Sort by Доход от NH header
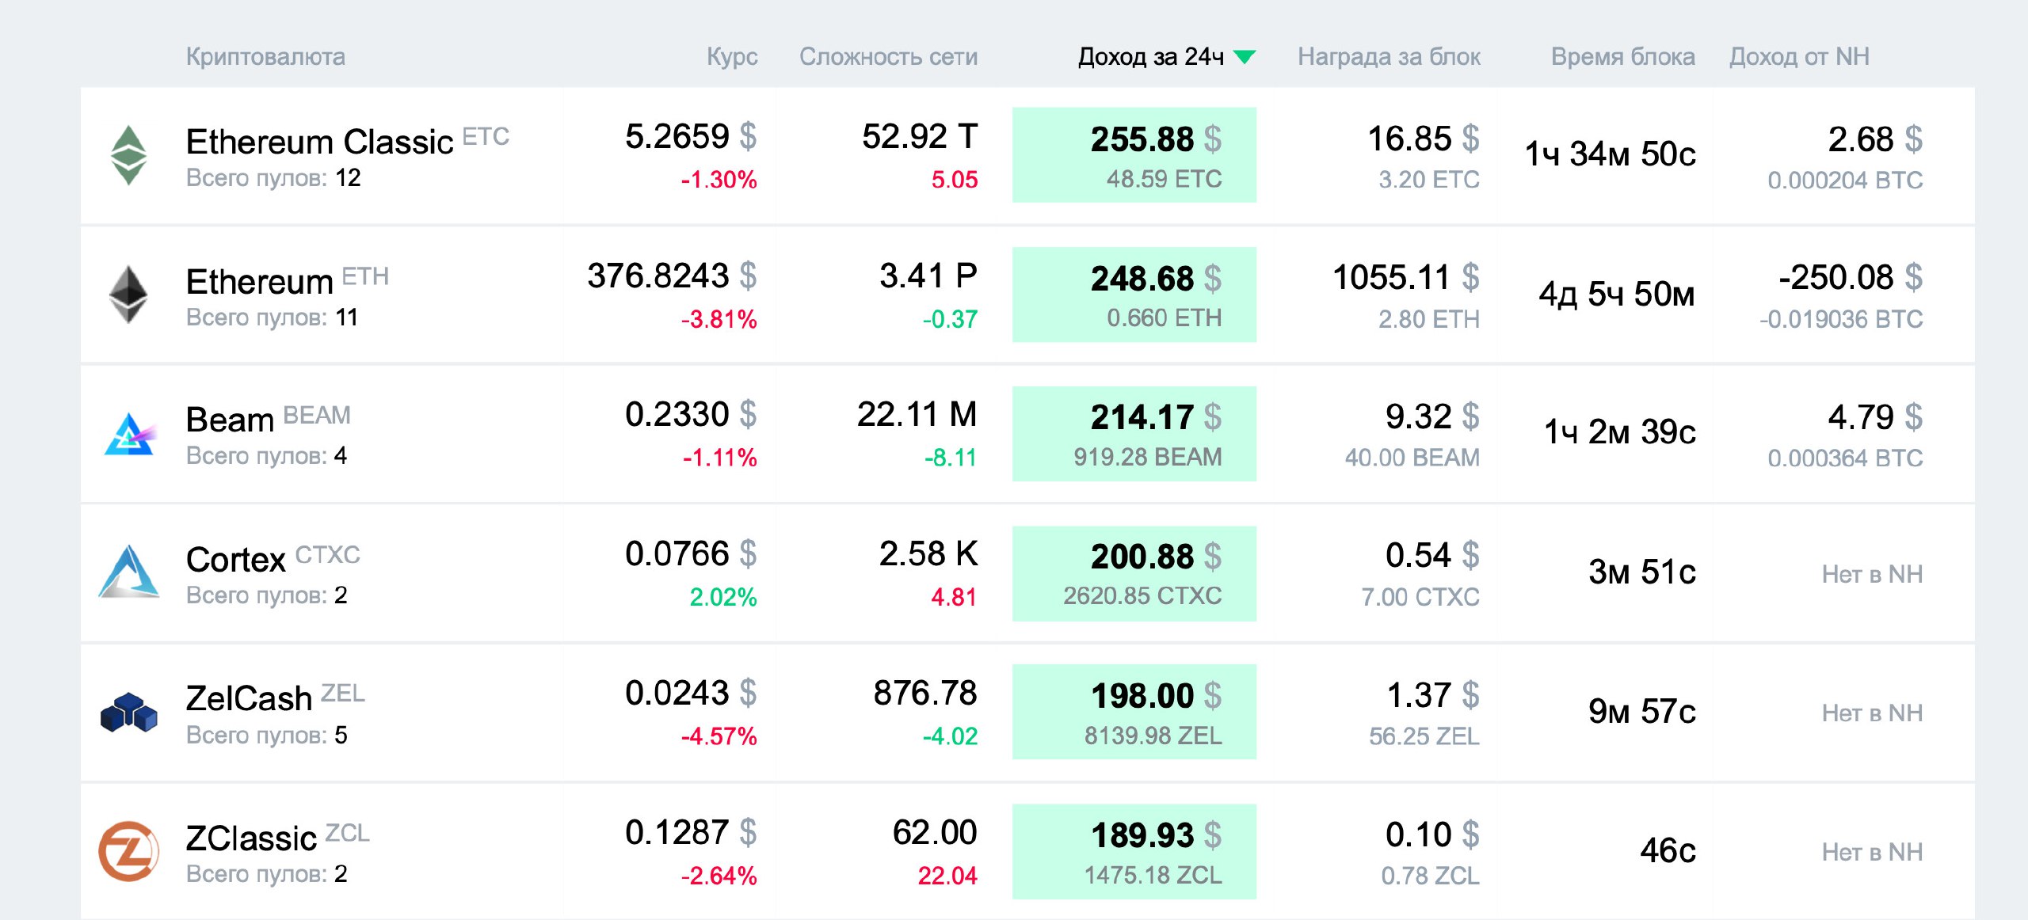This screenshot has width=2028, height=920. coord(1799,57)
